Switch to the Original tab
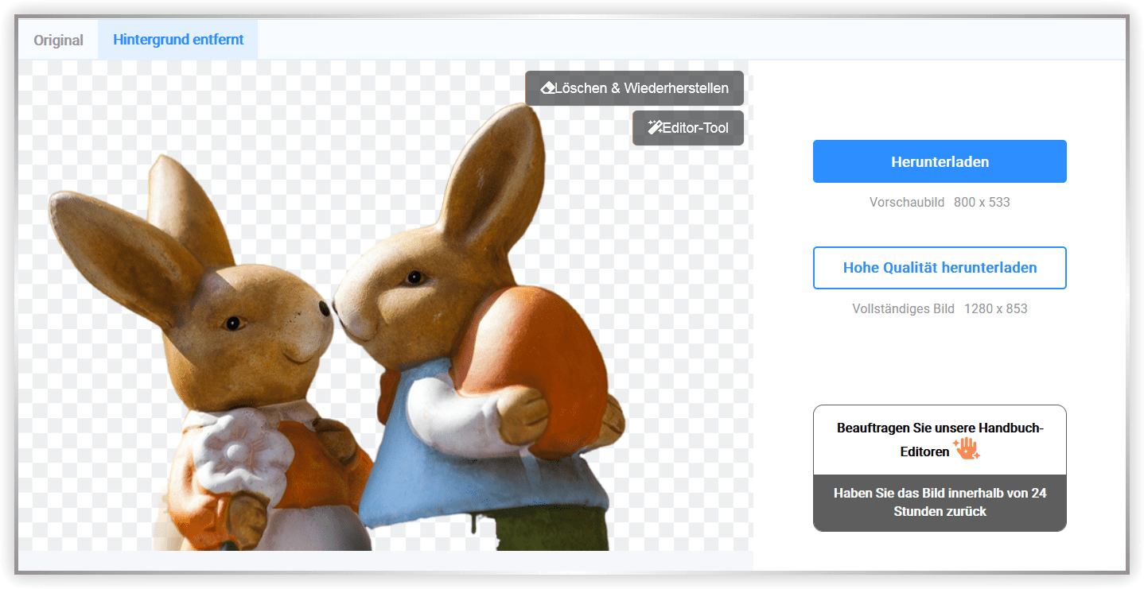 pyautogui.click(x=58, y=40)
